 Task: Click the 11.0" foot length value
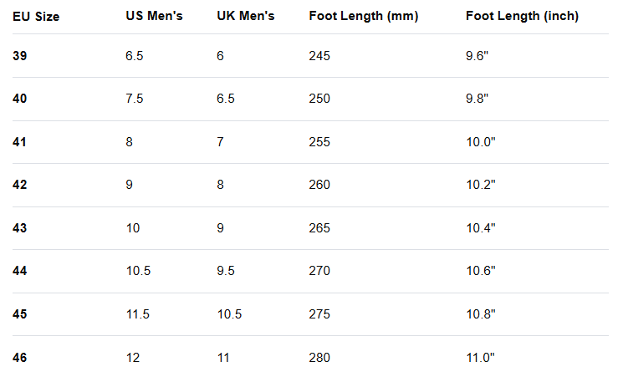481,358
